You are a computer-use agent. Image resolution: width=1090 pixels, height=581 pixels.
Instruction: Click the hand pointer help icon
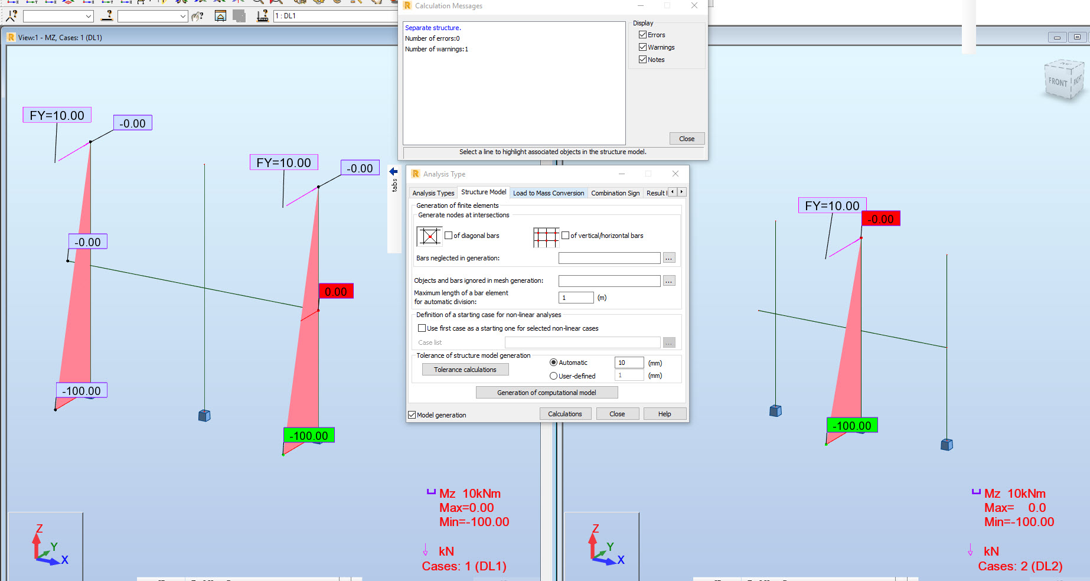[x=198, y=17]
